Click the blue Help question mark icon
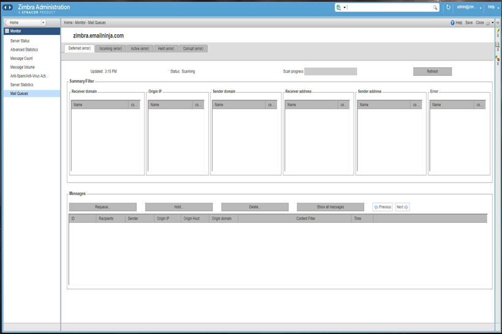This screenshot has height=334, width=502. pos(452,23)
